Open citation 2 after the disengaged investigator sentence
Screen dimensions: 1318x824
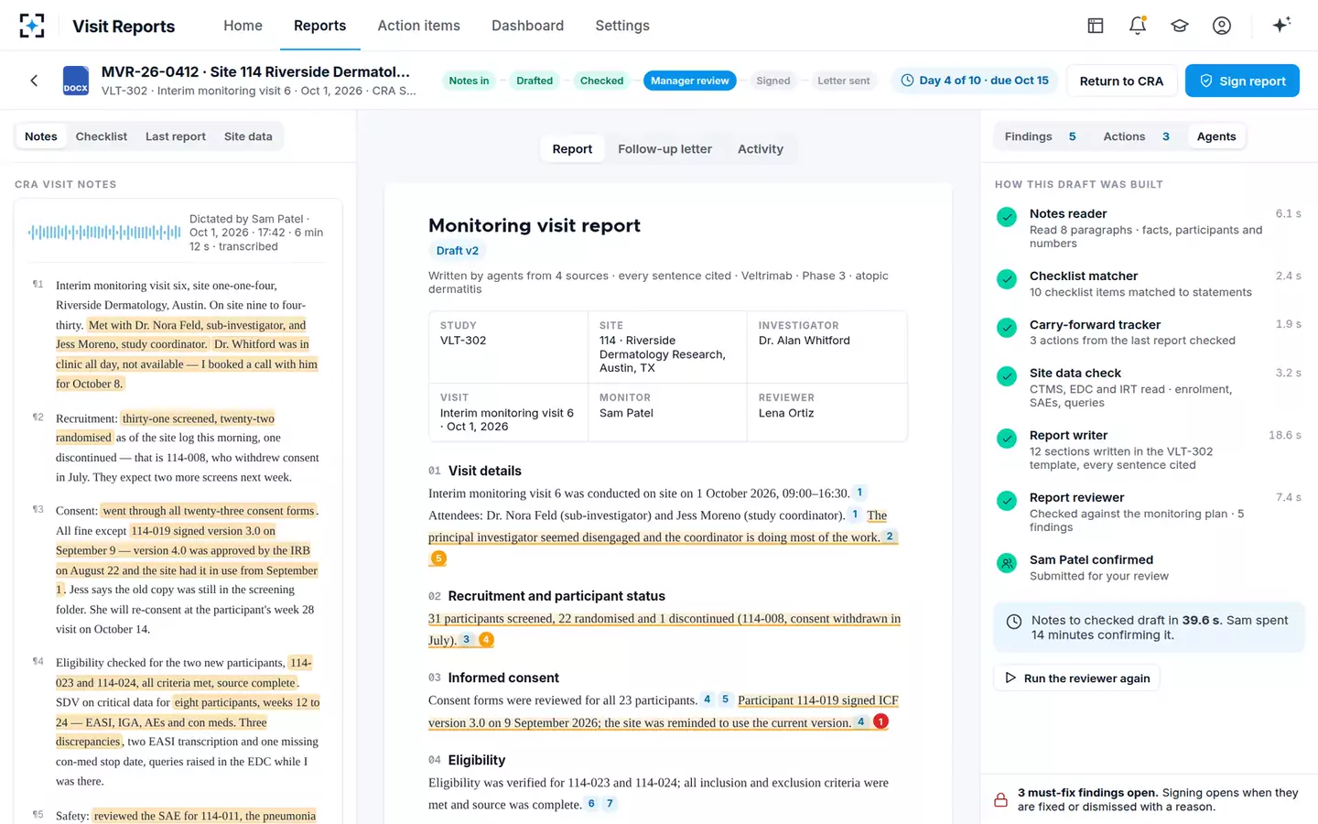pyautogui.click(x=889, y=537)
